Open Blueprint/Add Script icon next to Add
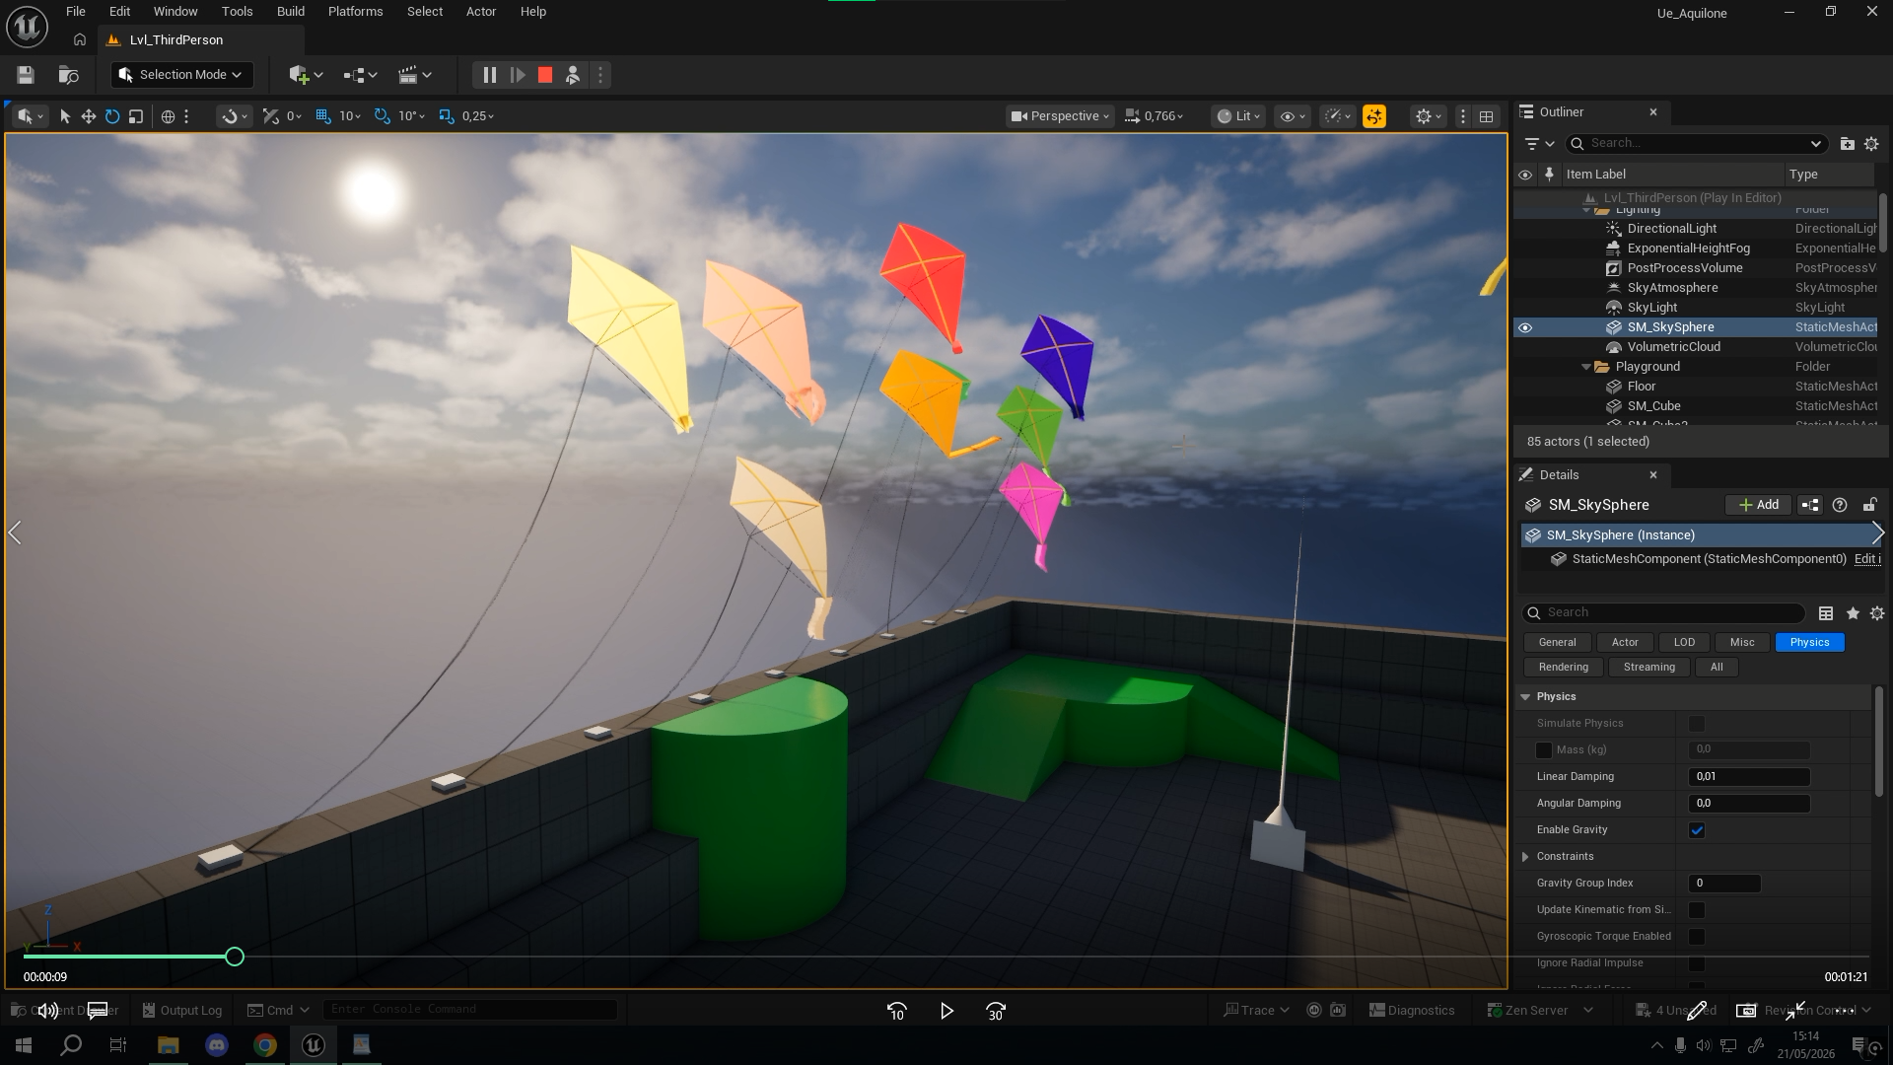Viewport: 1893px width, 1065px height. [x=1810, y=505]
